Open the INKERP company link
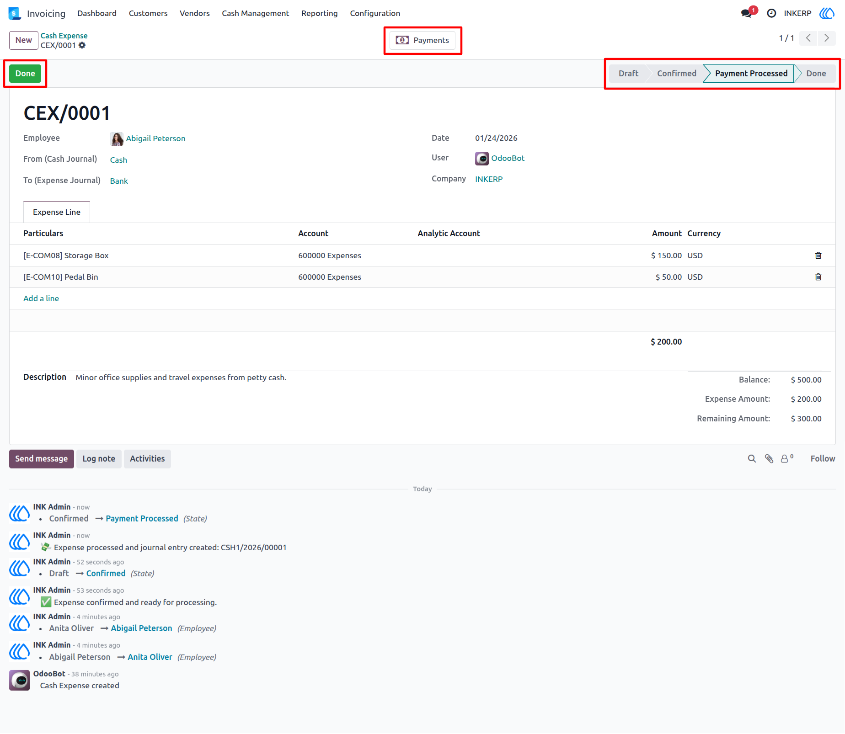 489,179
